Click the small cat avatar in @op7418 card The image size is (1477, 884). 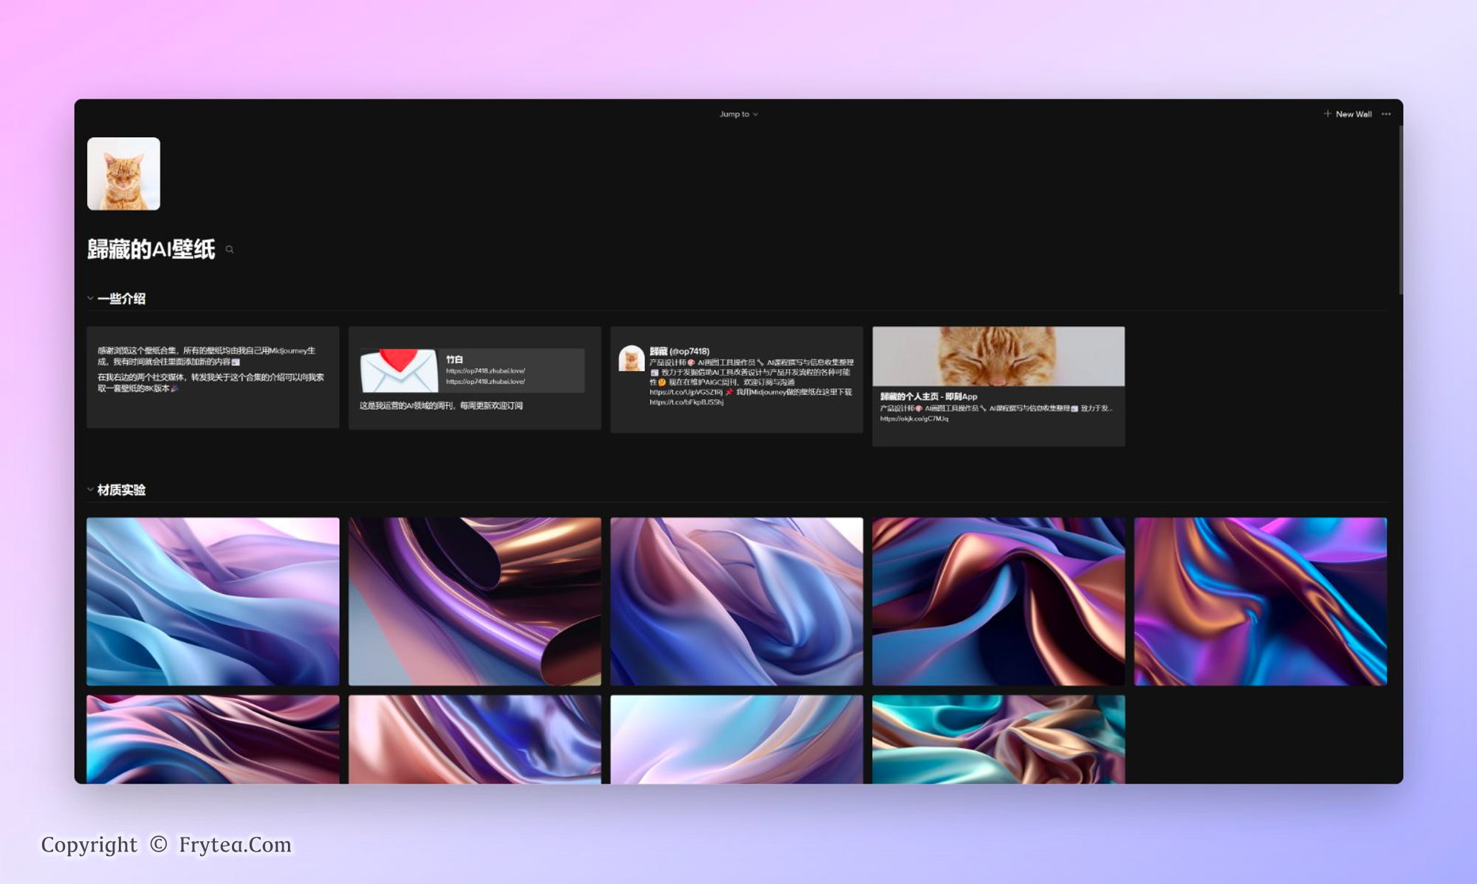pyautogui.click(x=631, y=359)
